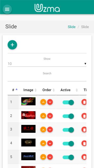
Task: Move slide 2 down with red arrow
Action: tap(50, 116)
